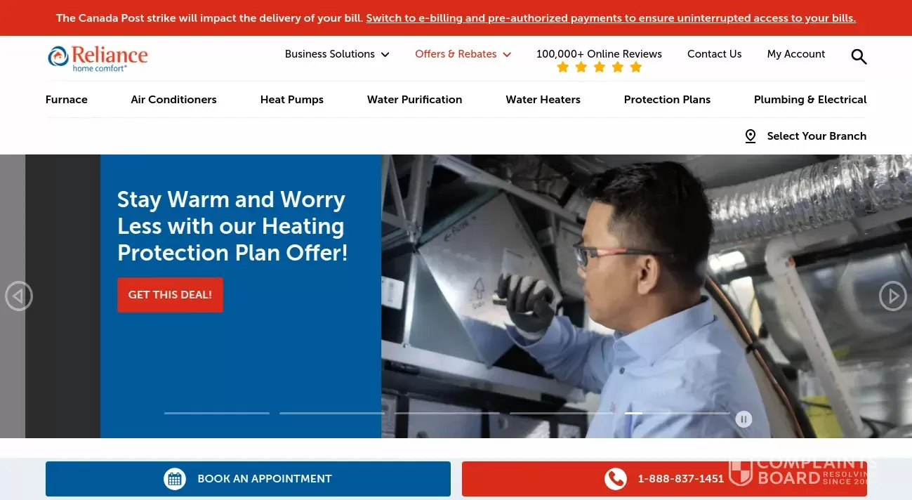The height and width of the screenshot is (500, 912).
Task: Open the Select Your Branch chooser
Action: point(805,136)
